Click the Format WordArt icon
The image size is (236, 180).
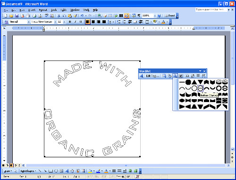[x=169, y=76]
